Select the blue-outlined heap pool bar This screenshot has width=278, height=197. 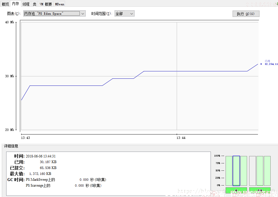point(236,171)
